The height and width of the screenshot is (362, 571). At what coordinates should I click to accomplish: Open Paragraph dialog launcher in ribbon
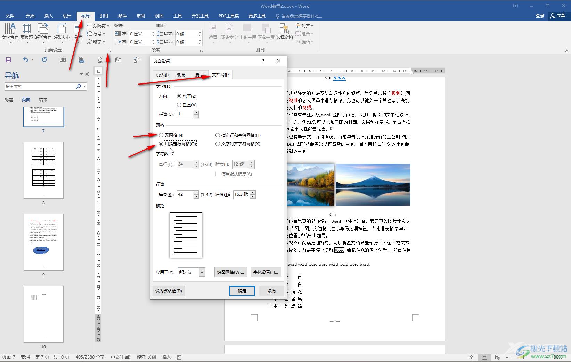pyautogui.click(x=201, y=51)
